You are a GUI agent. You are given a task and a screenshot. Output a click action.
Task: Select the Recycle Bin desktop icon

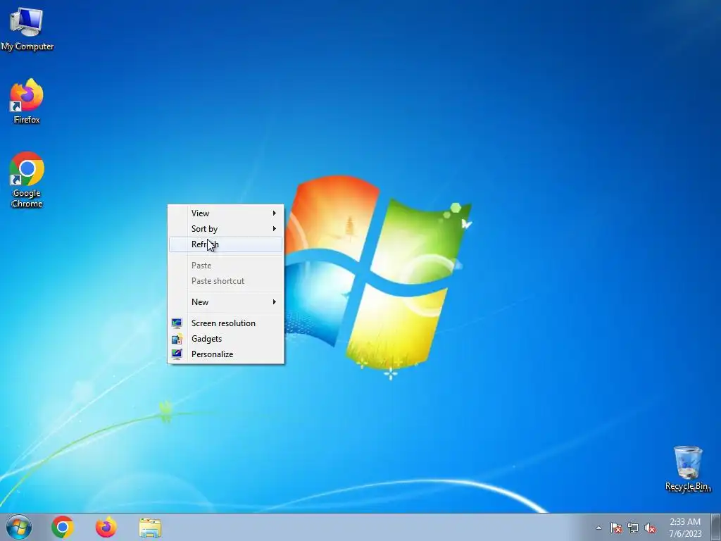pos(687,468)
